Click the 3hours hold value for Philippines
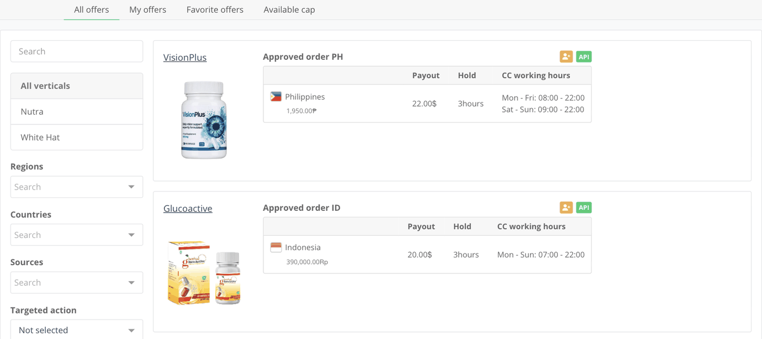This screenshot has height=339, width=762. (471, 103)
